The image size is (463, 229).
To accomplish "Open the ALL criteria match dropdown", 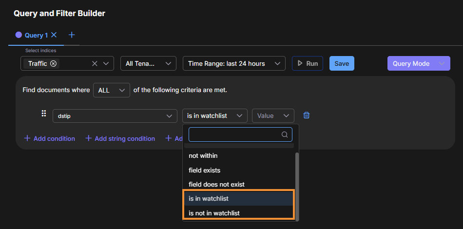I will (x=111, y=90).
